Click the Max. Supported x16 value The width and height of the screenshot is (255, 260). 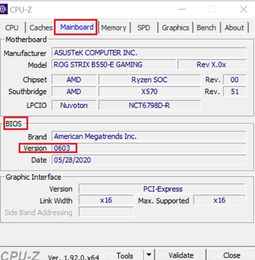tap(220, 200)
